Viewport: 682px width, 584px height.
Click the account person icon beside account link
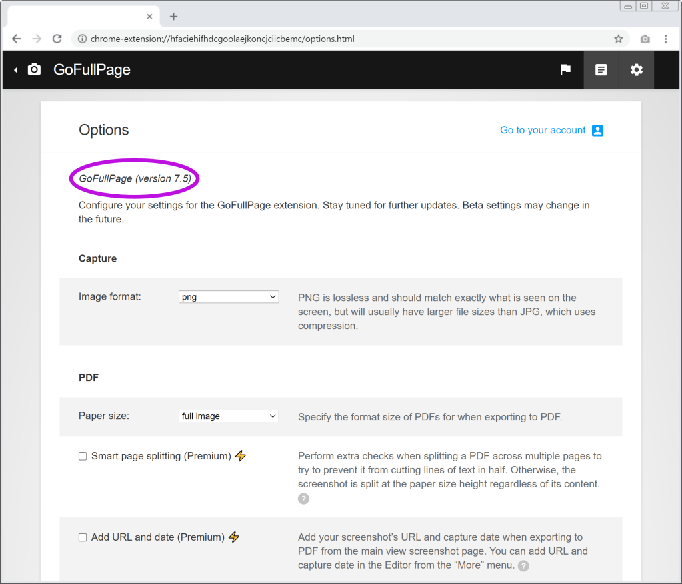pyautogui.click(x=597, y=130)
